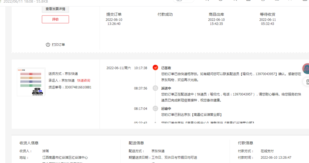Image resolution: width=309 pixels, height=163 pixels.
Task: Click the customer service avatar at right edge
Action: 306,69
